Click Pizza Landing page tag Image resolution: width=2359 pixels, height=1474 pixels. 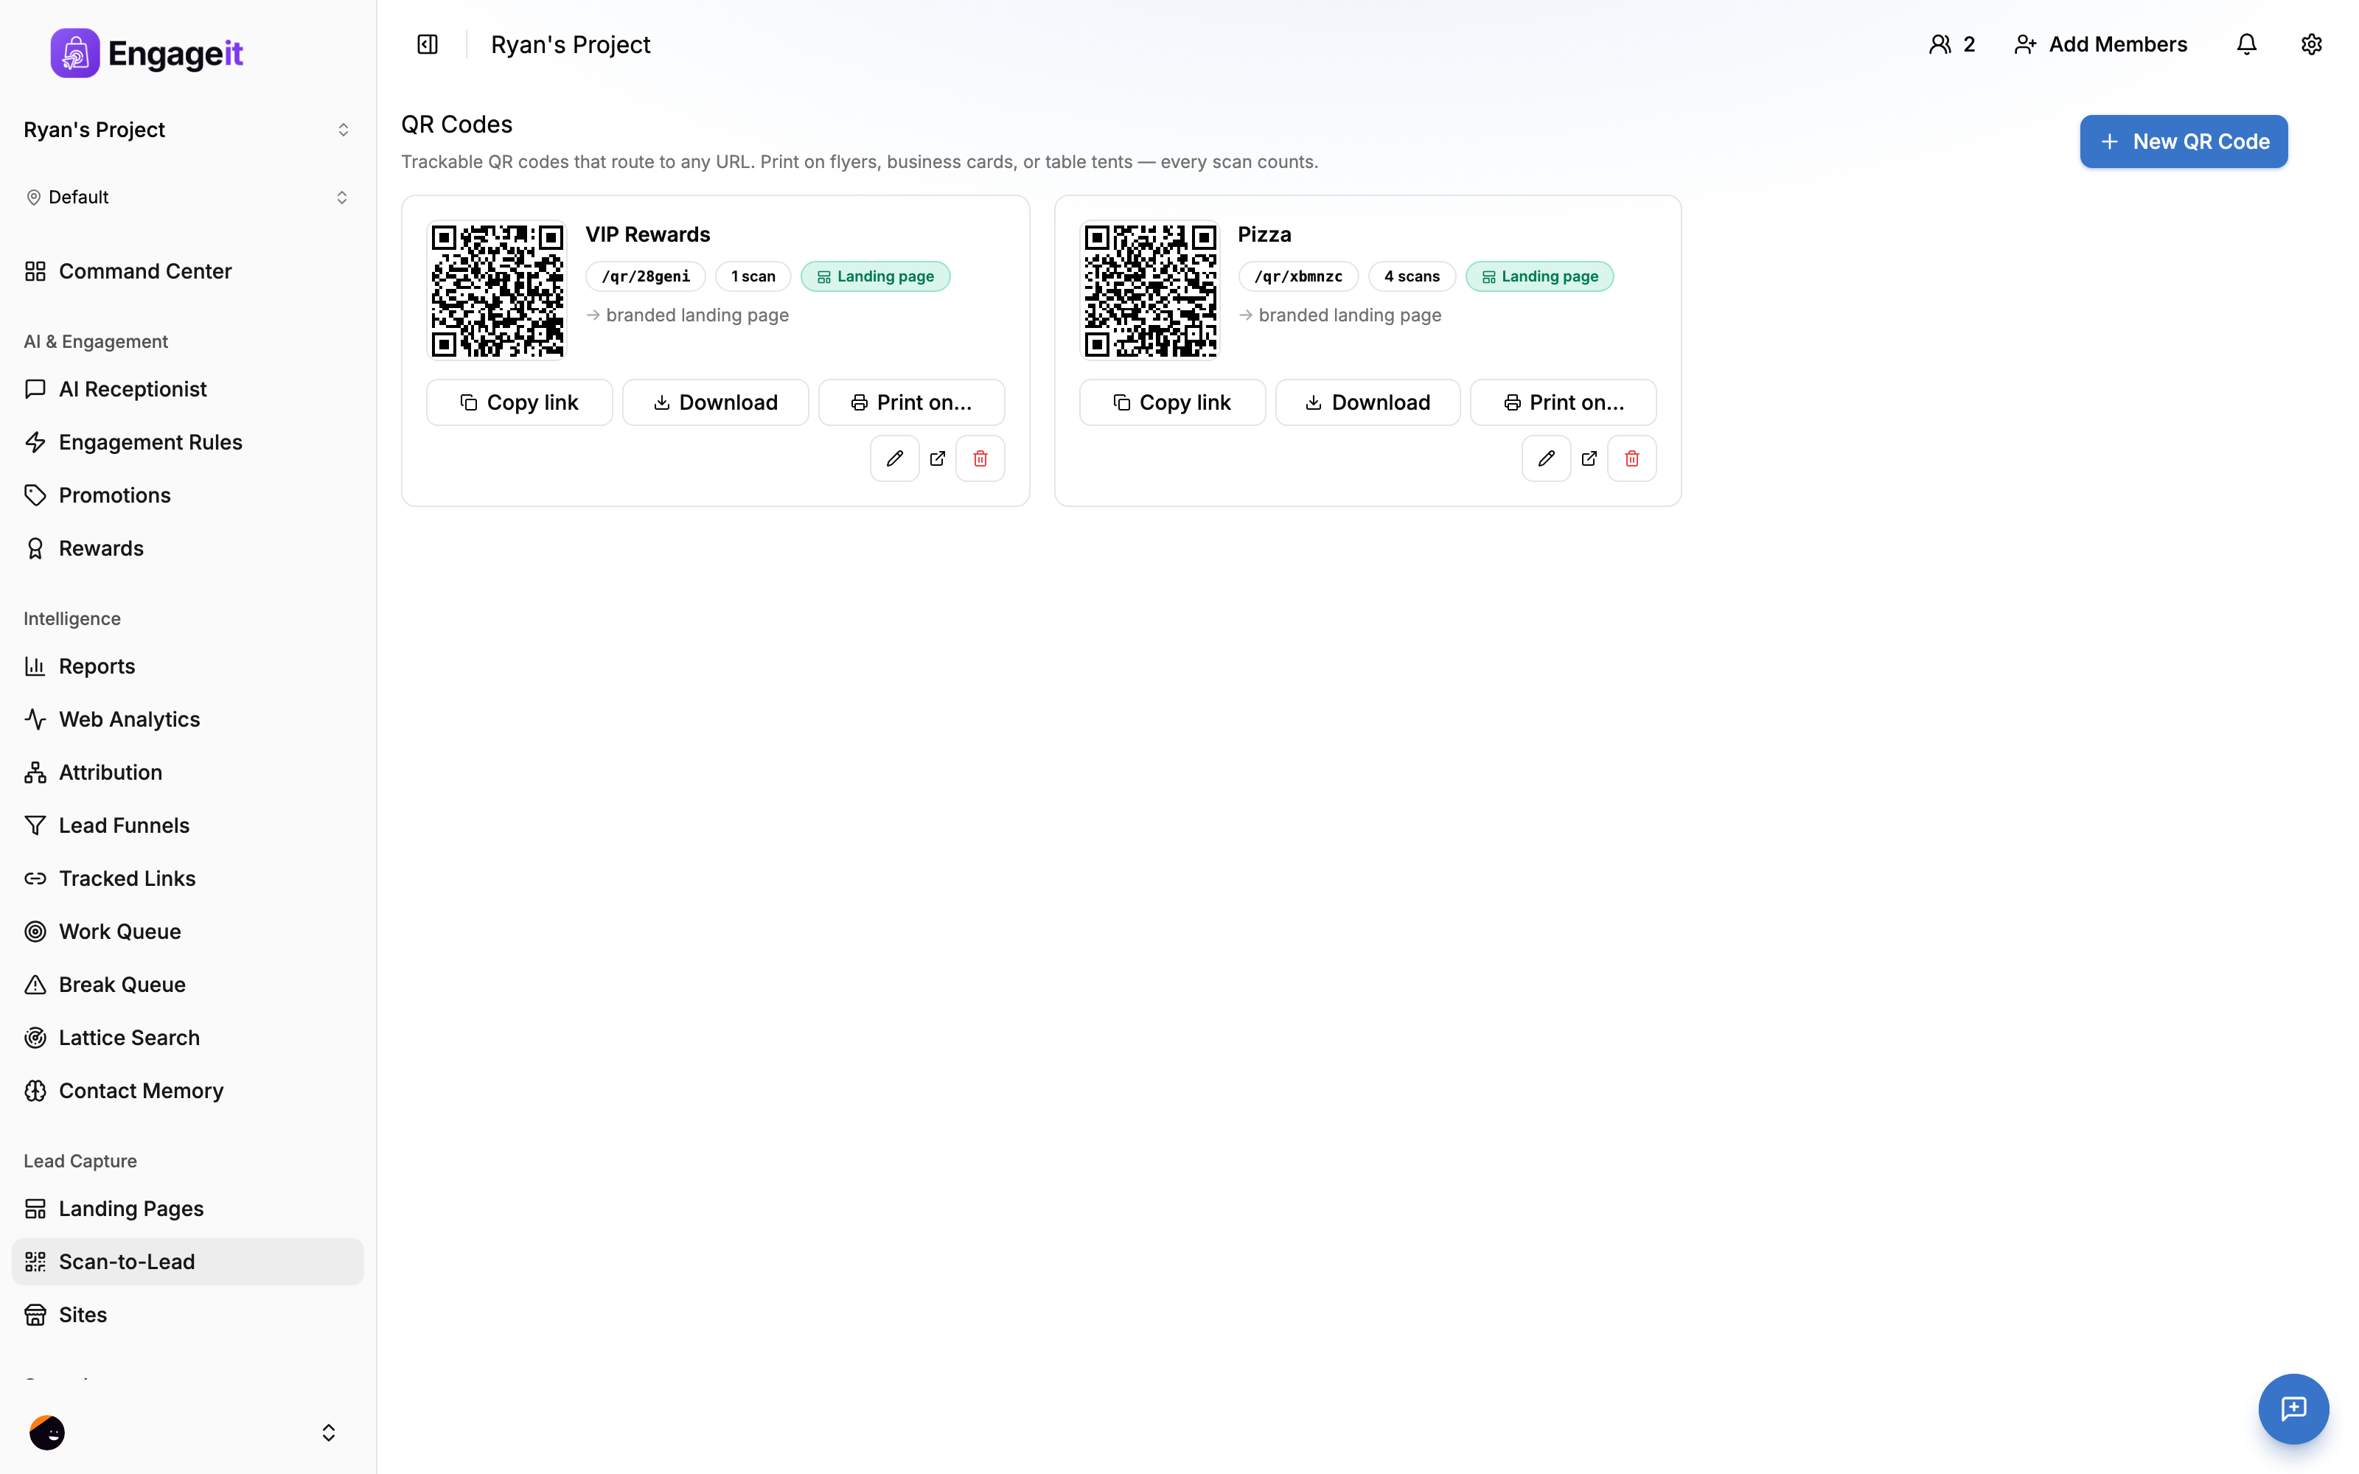[1540, 277]
